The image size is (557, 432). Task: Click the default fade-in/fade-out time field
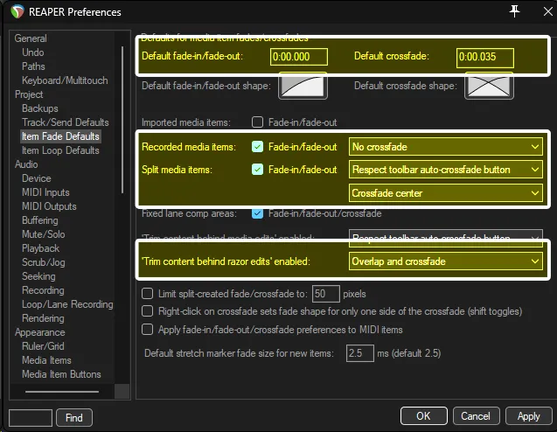point(299,57)
